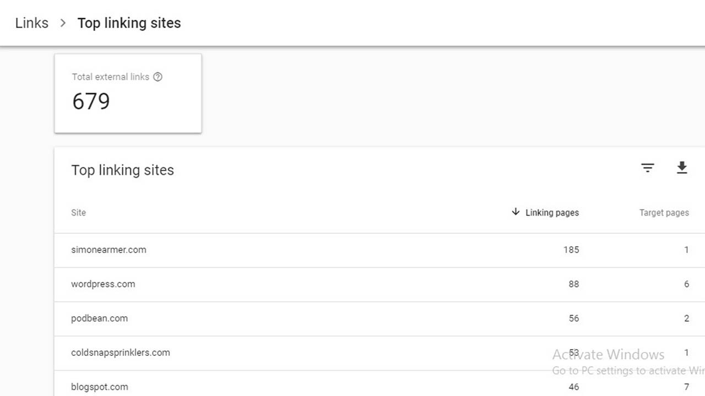Viewport: 705px width, 396px height.
Task: Click the Top linking sites breadcrumb label
Action: point(129,23)
